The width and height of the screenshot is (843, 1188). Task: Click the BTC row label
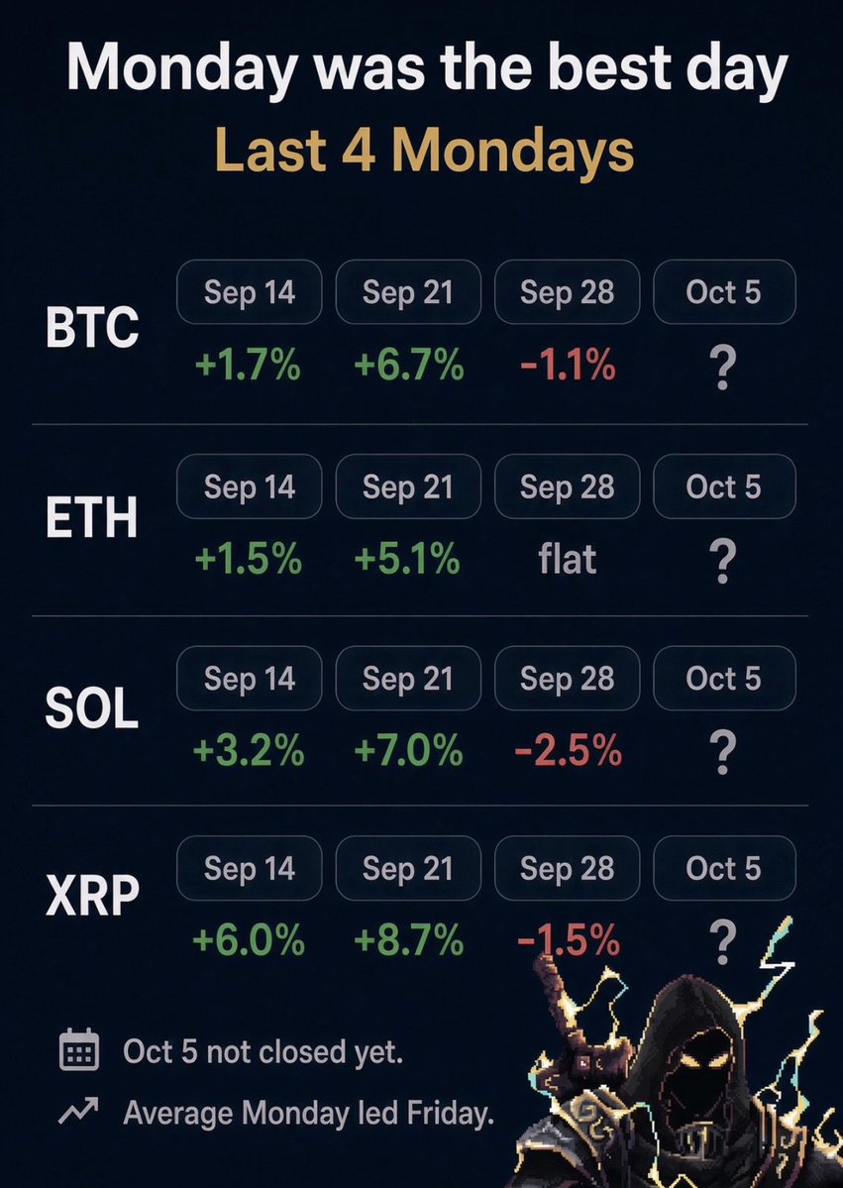tap(92, 327)
